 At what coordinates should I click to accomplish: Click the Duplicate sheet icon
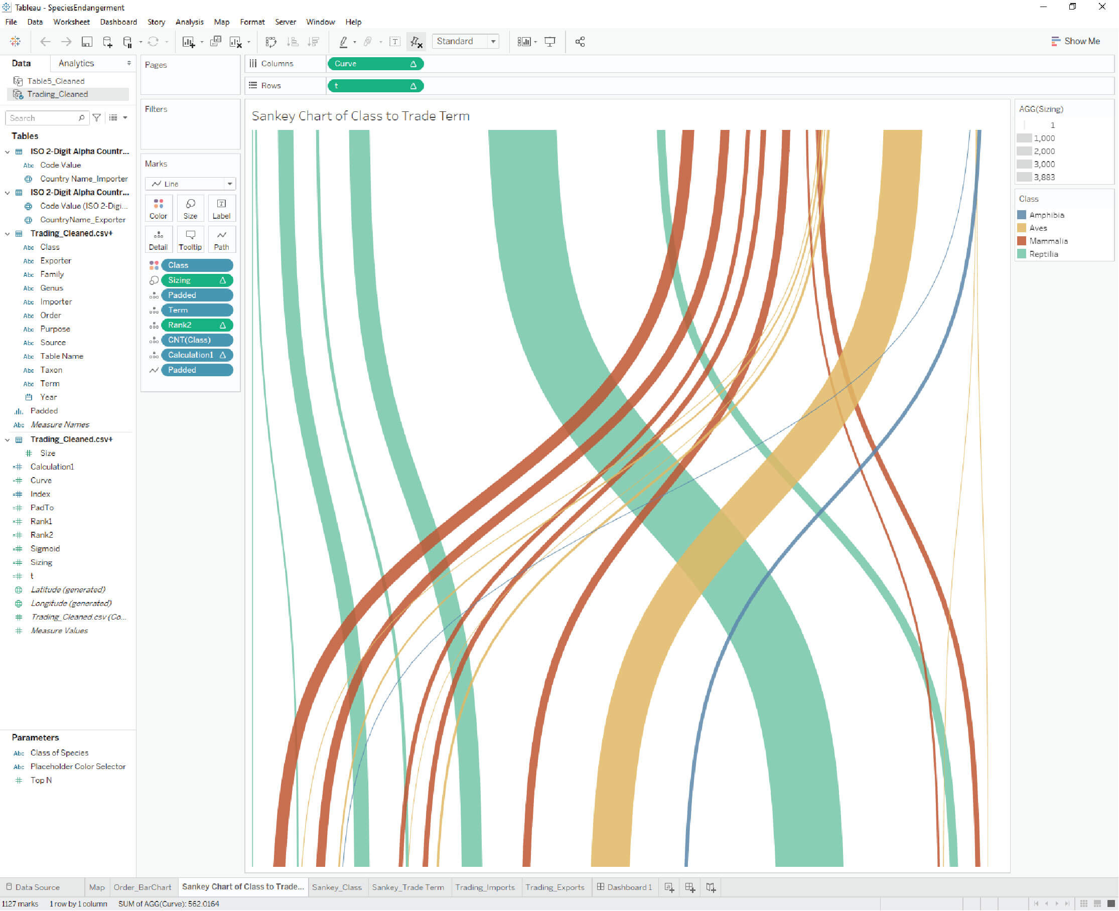[x=215, y=42]
